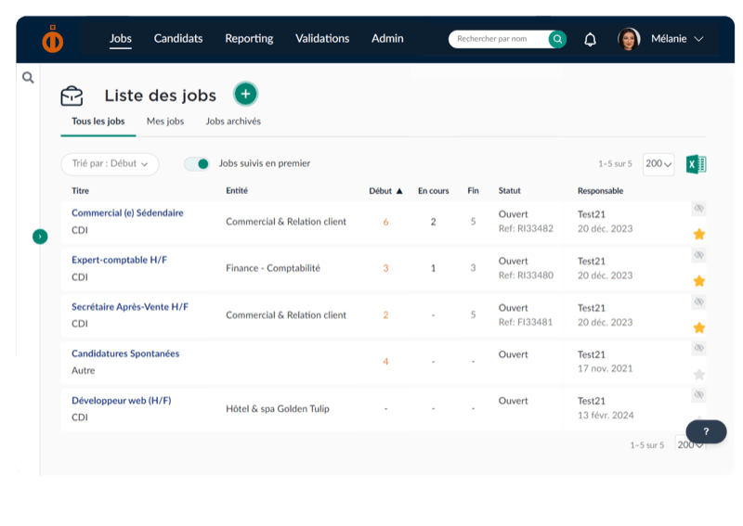Export list to Excel
This screenshot has width=743, height=526.
[x=696, y=164]
